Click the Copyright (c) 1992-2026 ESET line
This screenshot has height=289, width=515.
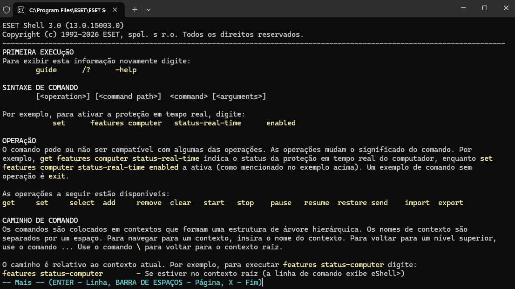153,34
